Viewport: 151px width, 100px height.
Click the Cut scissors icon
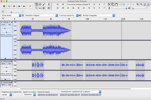109,4
